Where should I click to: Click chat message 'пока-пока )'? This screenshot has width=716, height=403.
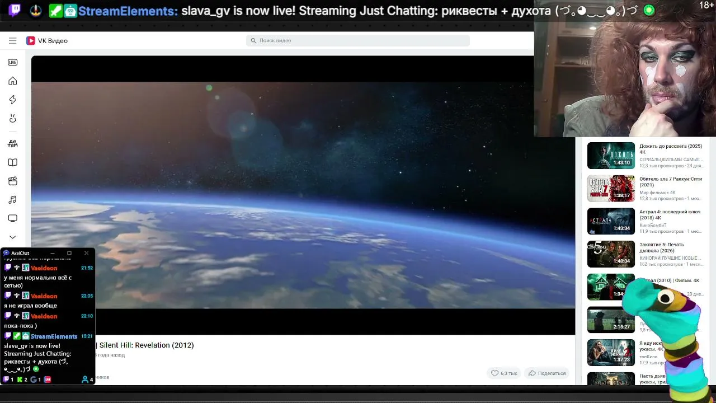pyautogui.click(x=20, y=326)
